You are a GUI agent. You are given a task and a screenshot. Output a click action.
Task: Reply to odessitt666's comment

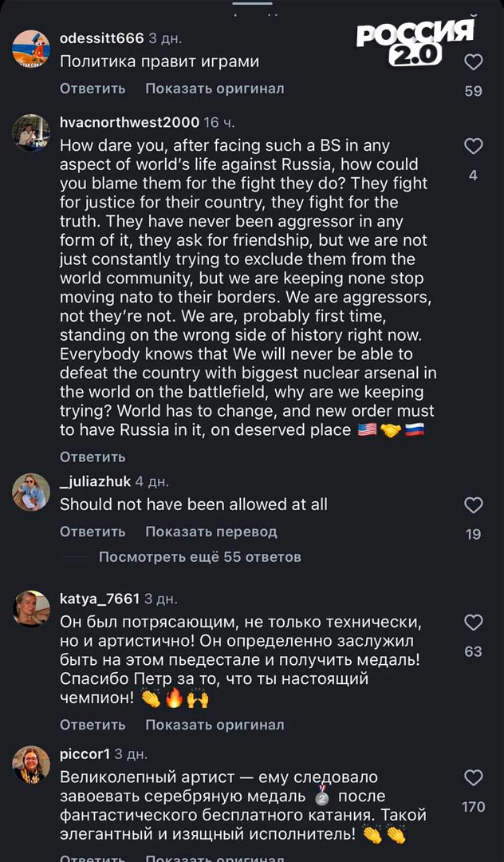pos(93,89)
